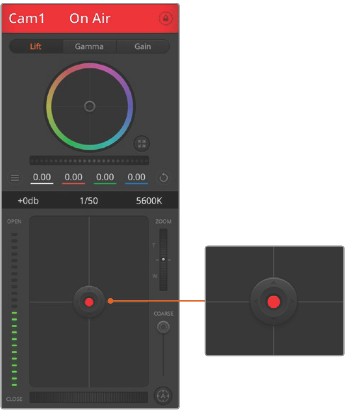Click the red channel value field
This screenshot has height=412, width=345.
pos(73,177)
